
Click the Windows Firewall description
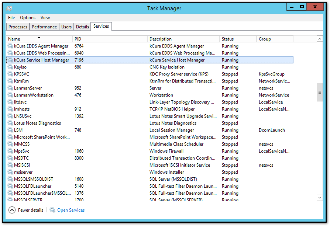[166, 151]
